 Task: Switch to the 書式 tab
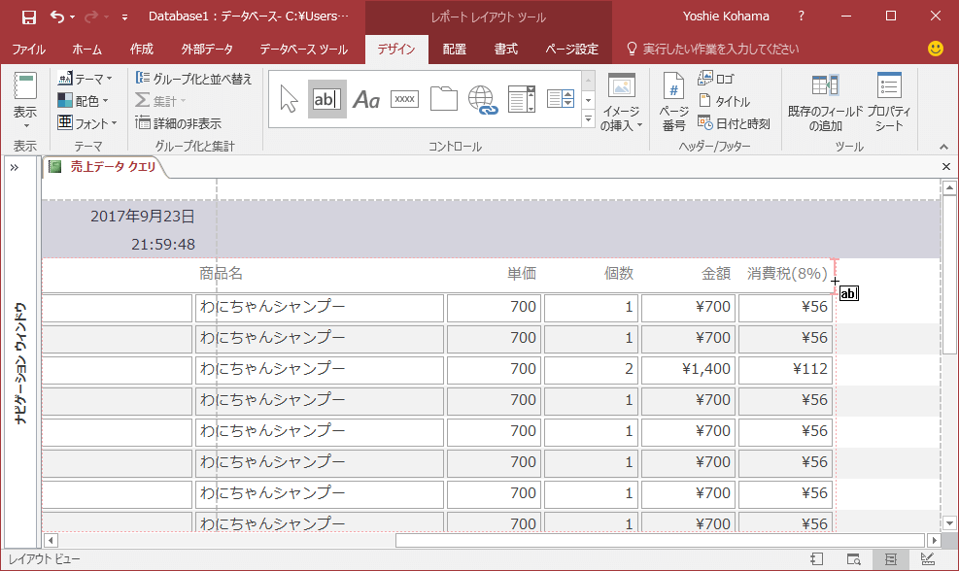(506, 49)
